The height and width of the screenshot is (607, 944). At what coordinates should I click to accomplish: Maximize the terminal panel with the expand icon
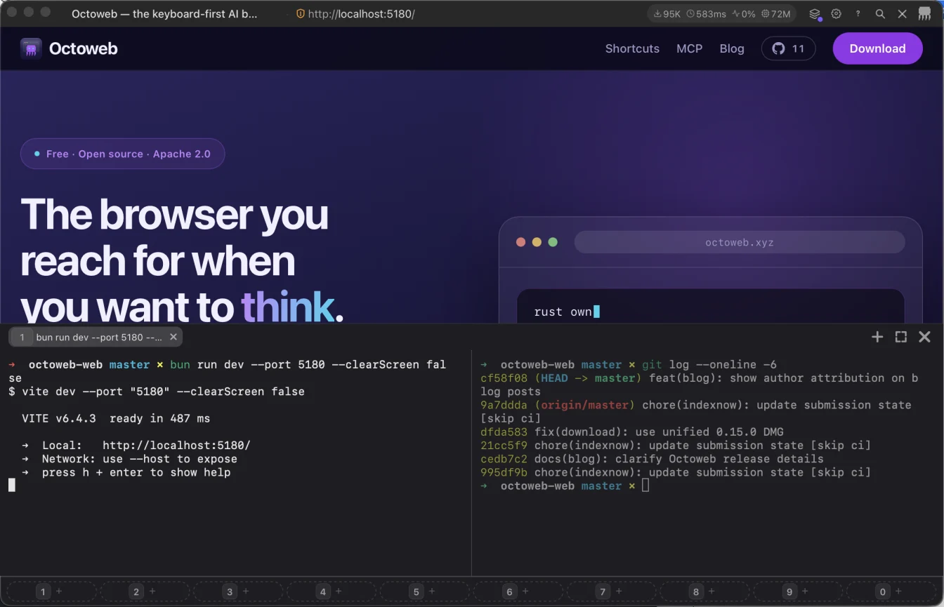point(901,337)
